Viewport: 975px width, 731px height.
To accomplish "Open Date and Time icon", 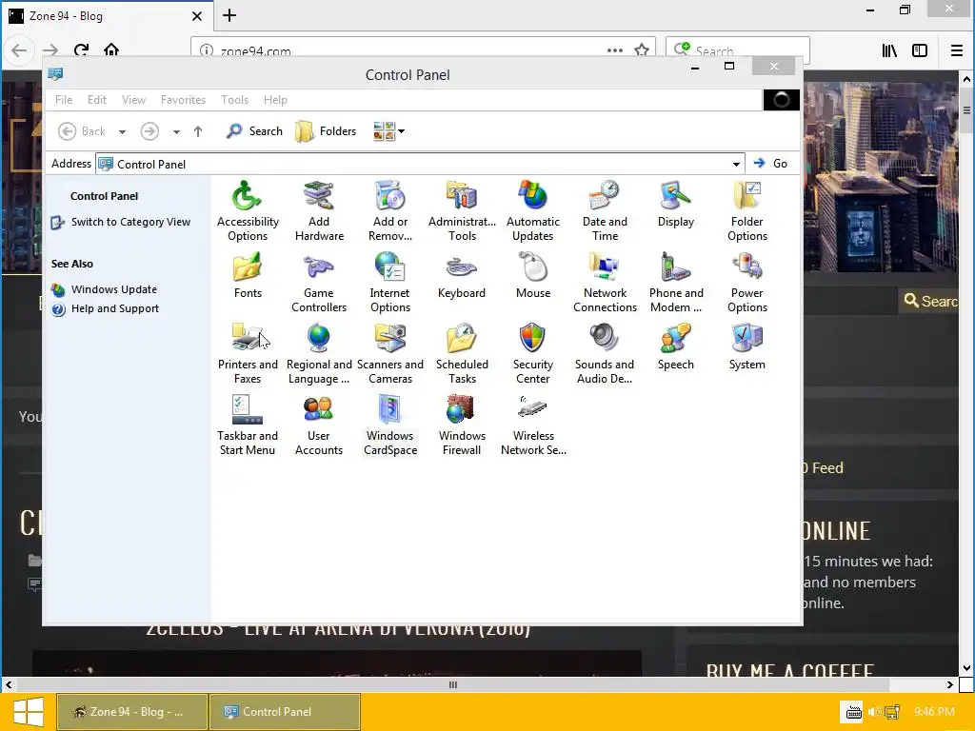I will [x=605, y=210].
